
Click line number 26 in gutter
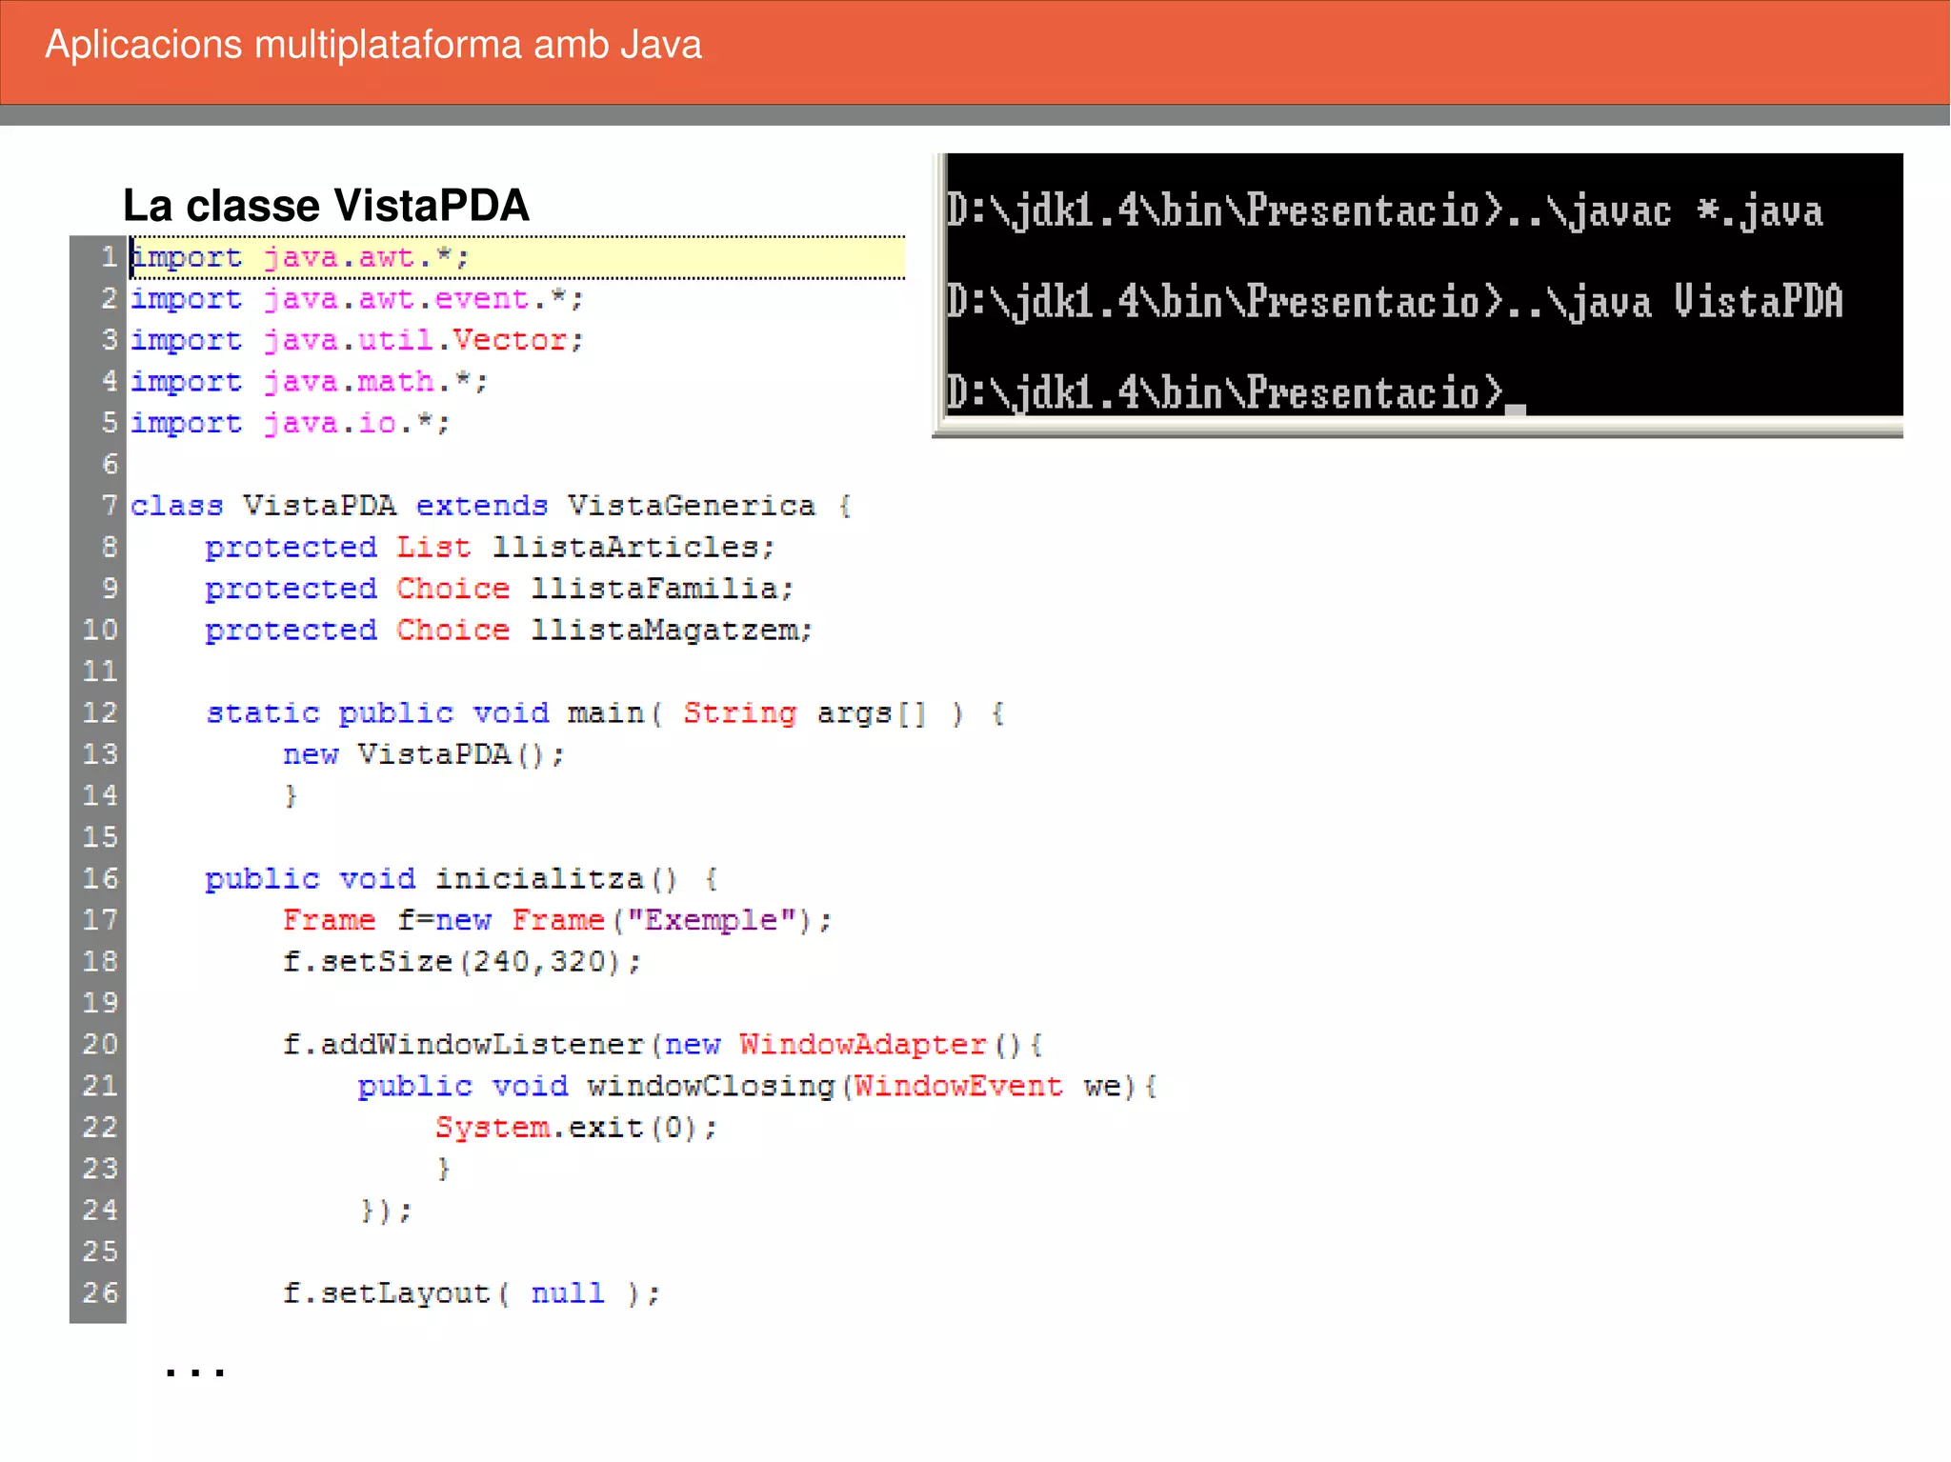[100, 1293]
